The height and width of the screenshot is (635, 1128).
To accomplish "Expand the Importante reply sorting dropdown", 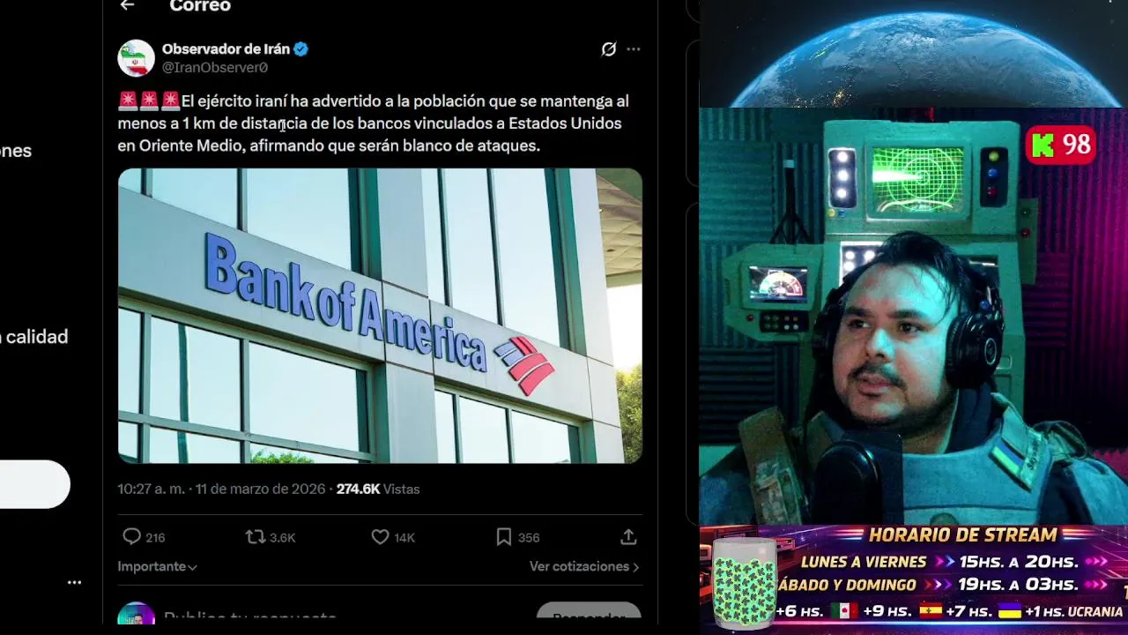I will point(157,566).
